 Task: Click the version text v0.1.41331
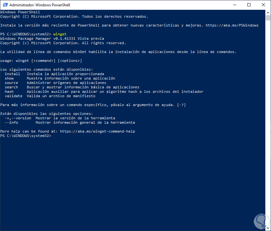(x=64, y=38)
